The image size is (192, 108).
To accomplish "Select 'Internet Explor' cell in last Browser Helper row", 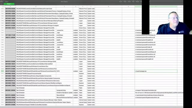I will pos(83,102).
